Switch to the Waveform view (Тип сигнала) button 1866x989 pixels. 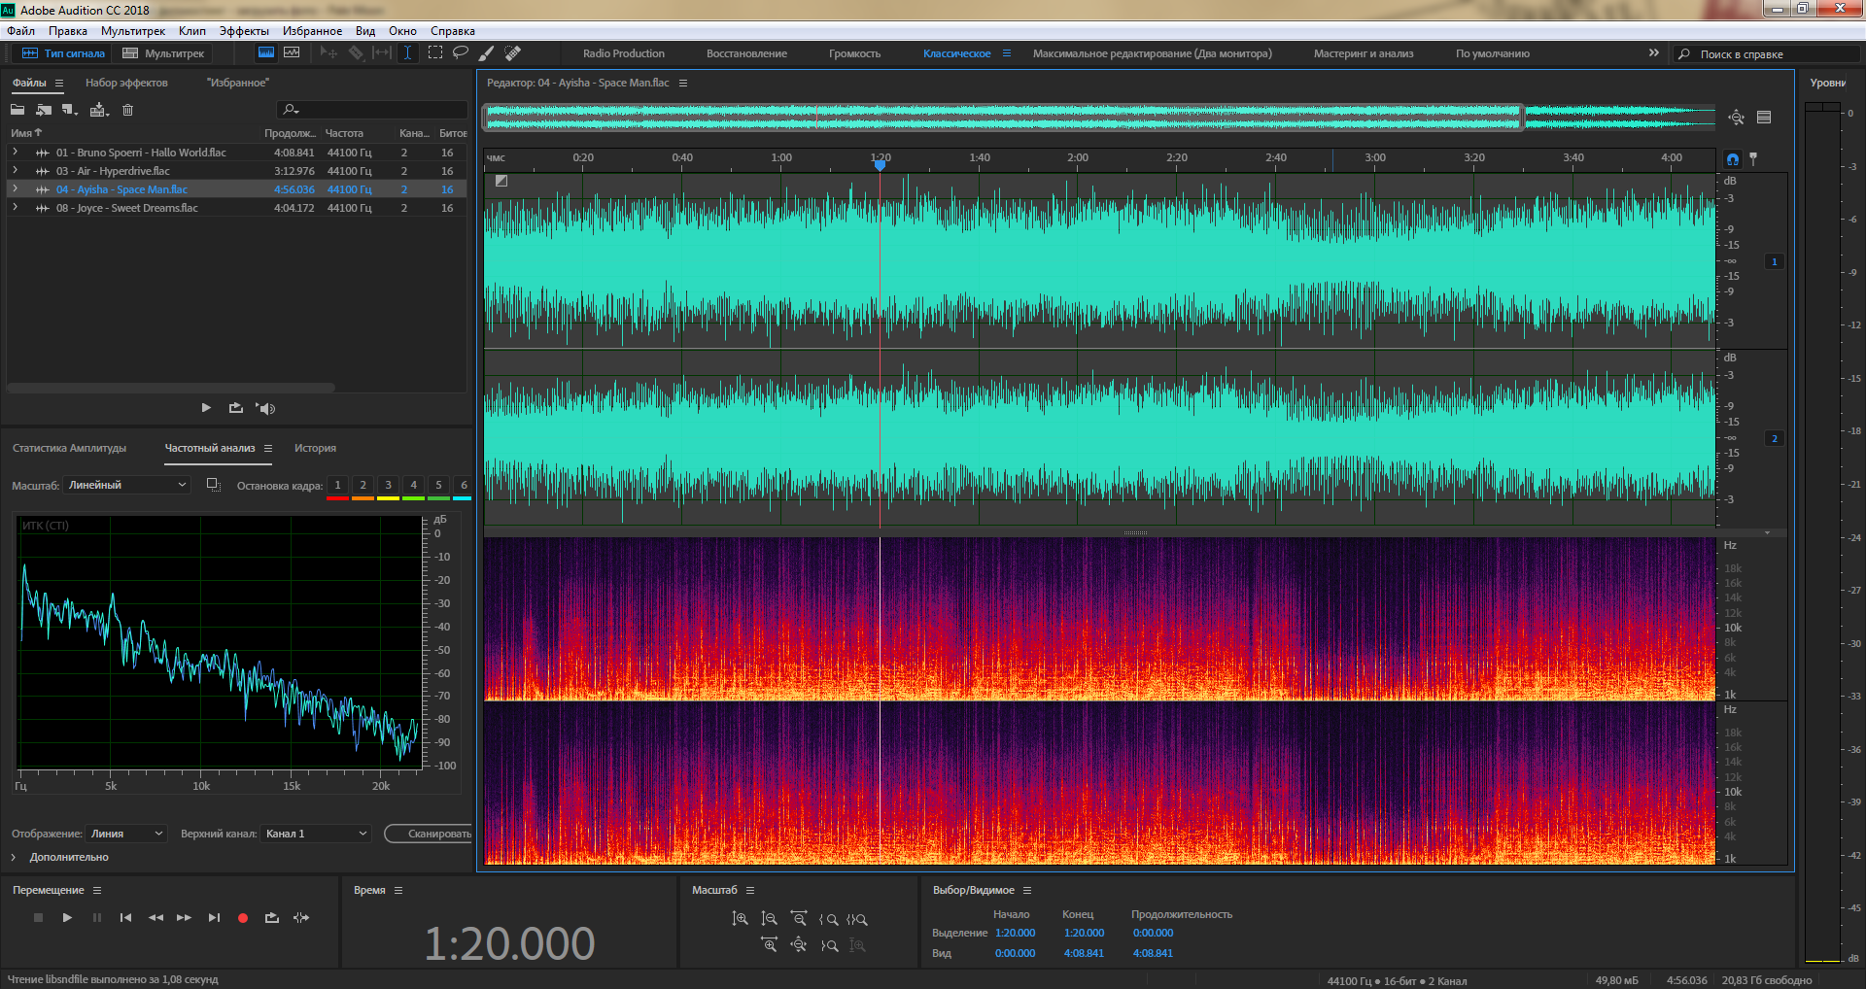click(x=63, y=53)
